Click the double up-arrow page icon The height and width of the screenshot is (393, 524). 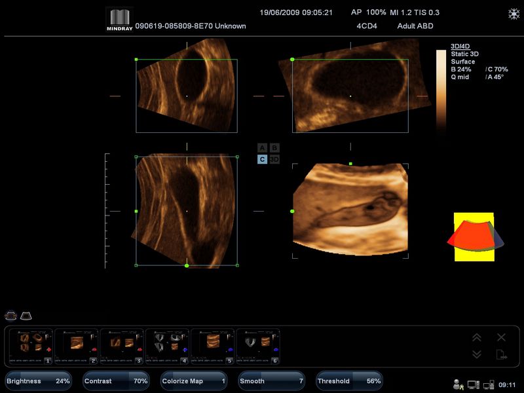[477, 337]
